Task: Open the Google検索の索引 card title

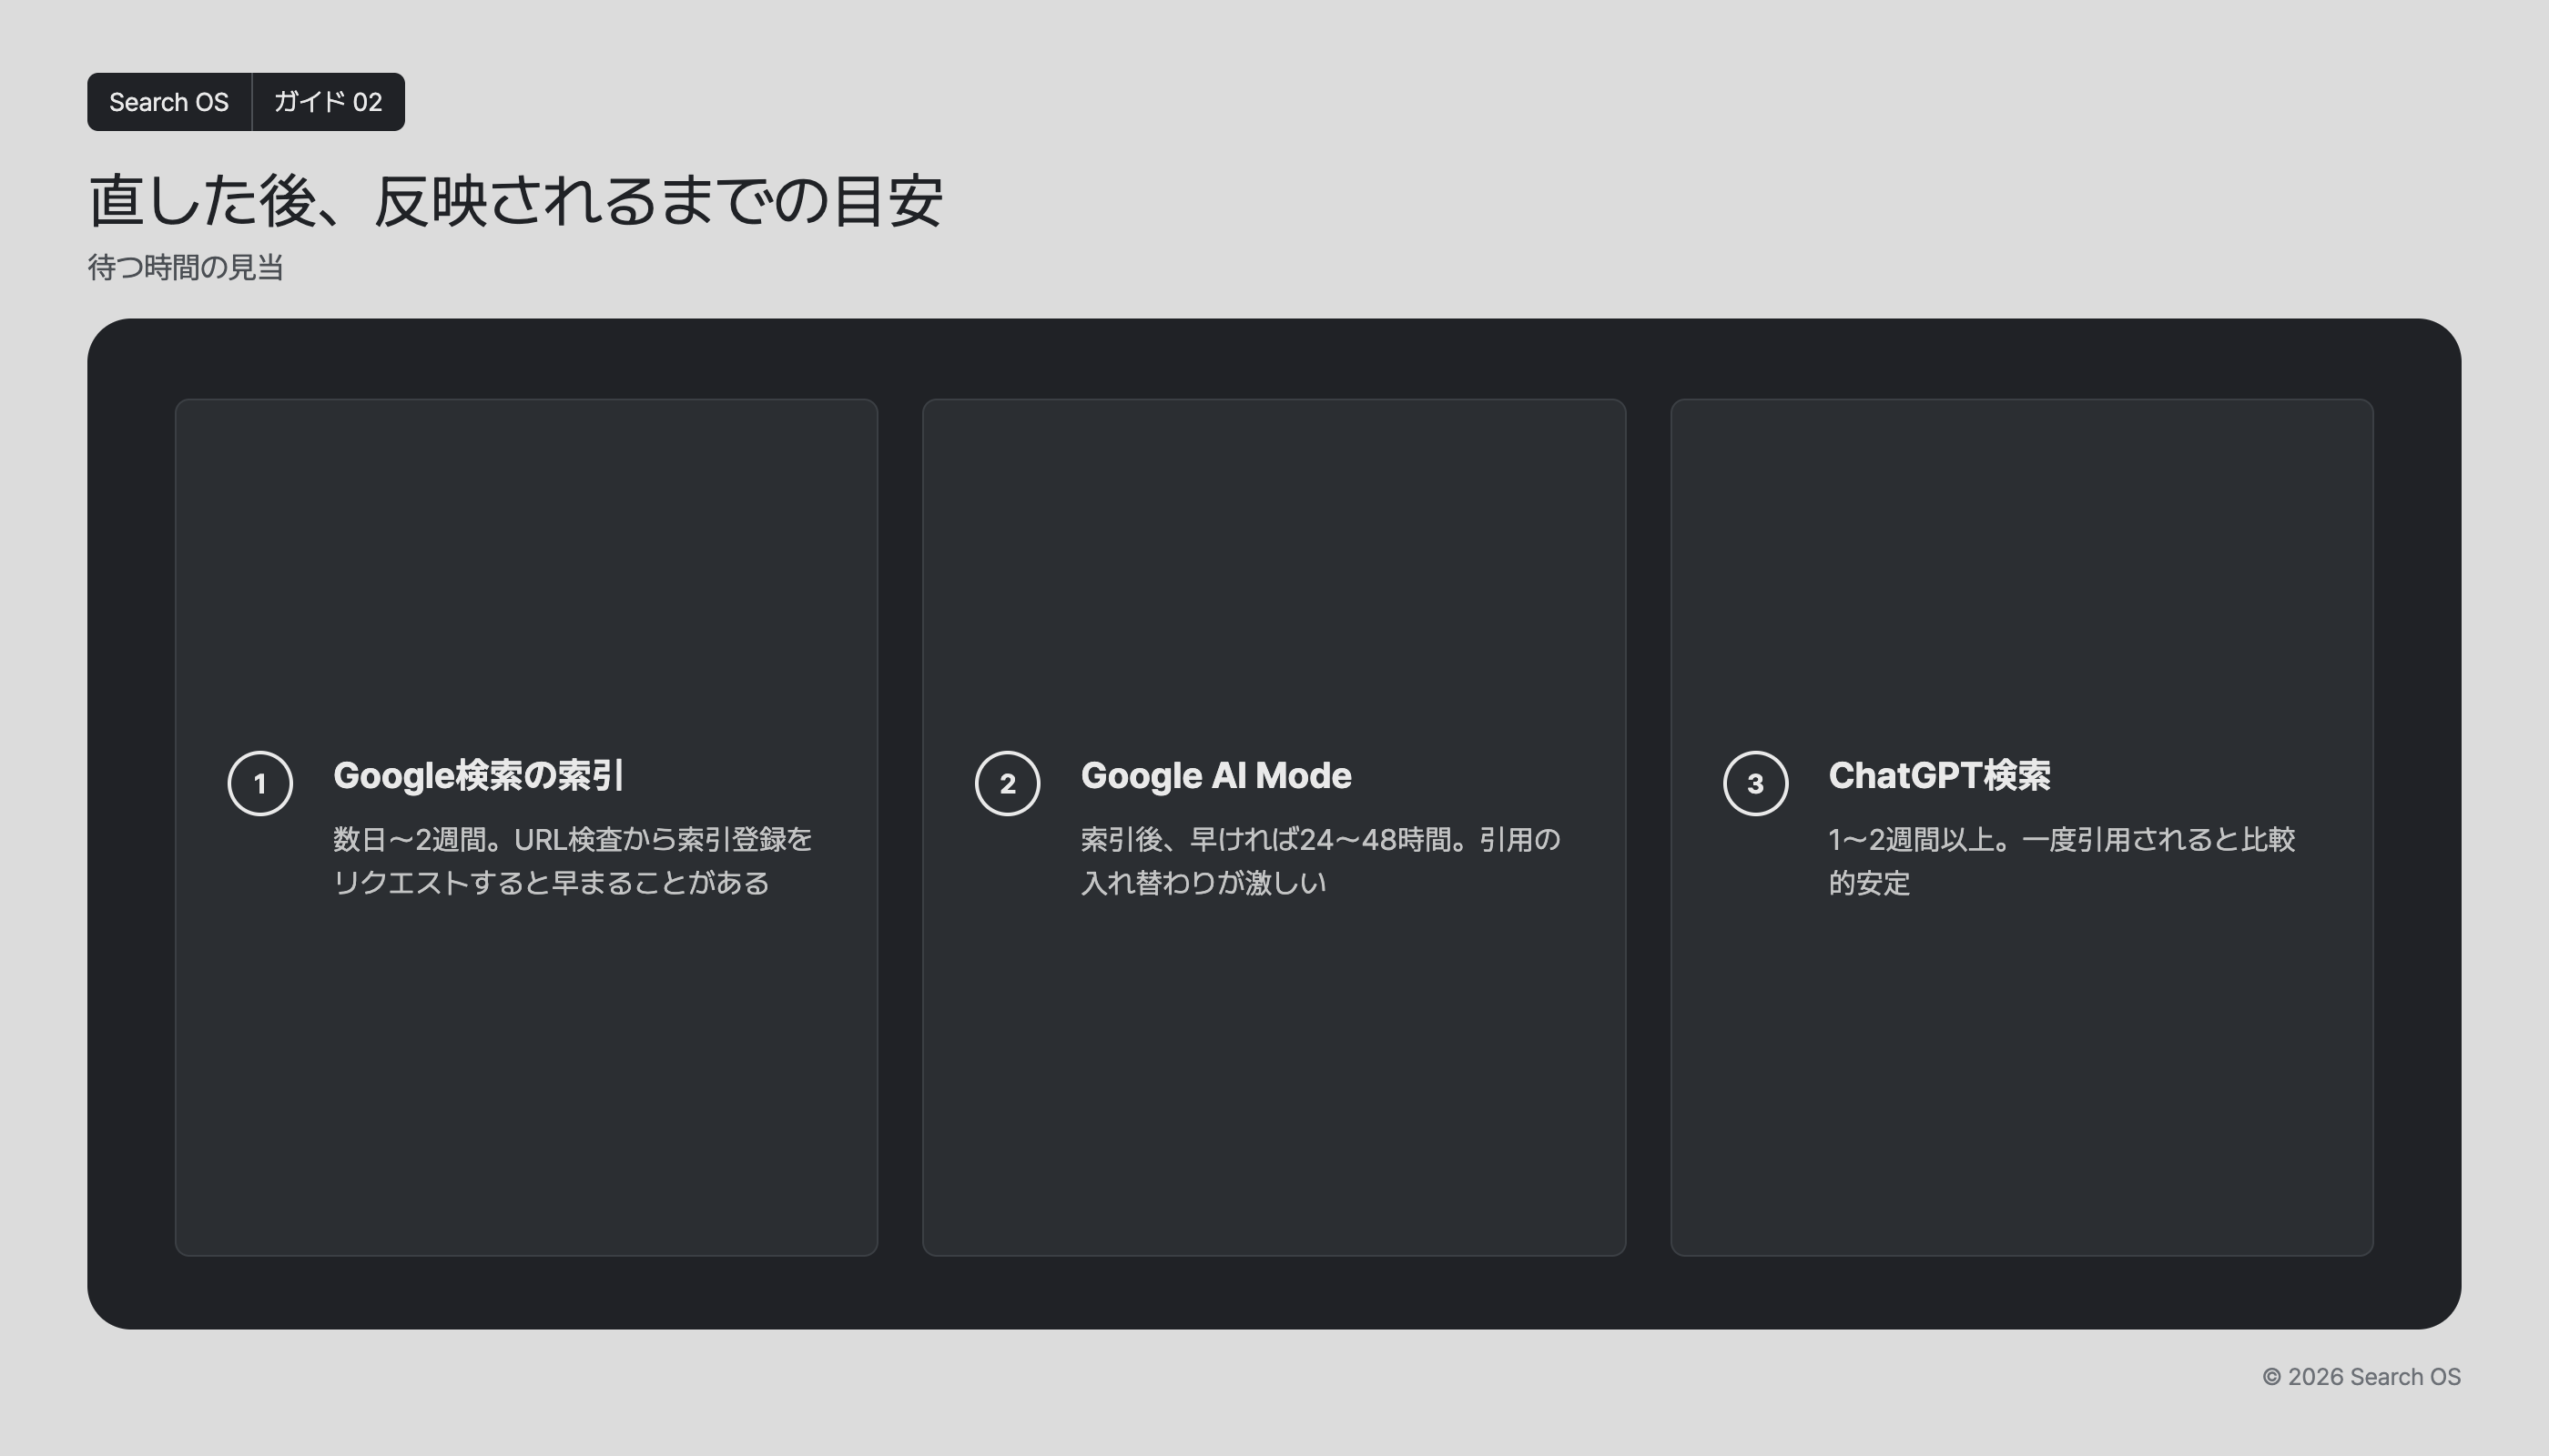Action: coord(479,775)
